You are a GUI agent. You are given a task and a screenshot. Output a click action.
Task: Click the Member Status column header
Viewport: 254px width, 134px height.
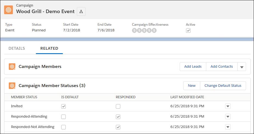pos(24,97)
